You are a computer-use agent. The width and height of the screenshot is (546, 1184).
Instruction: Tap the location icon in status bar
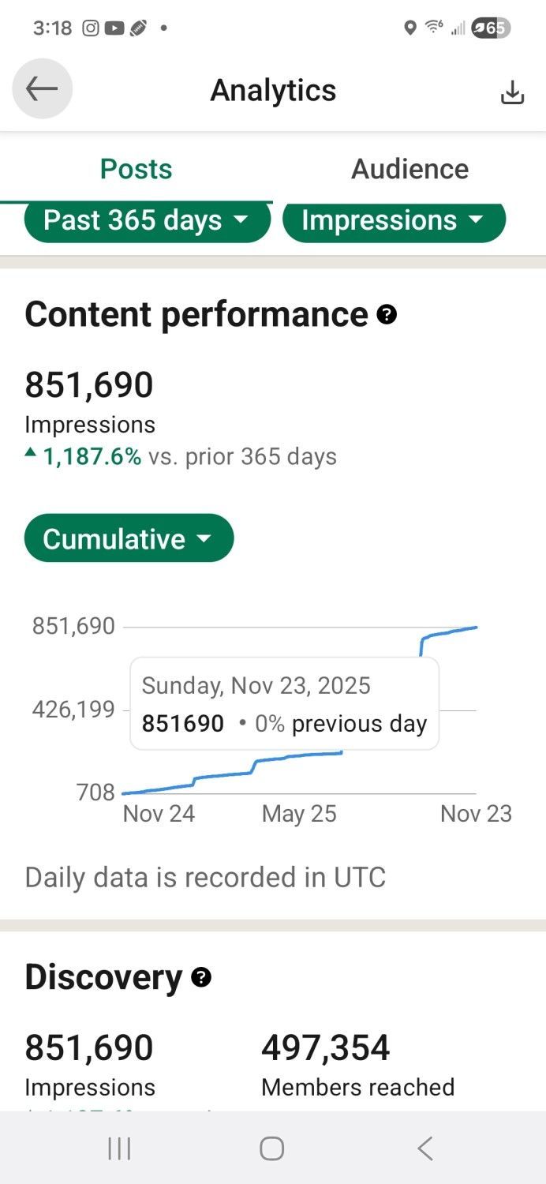[x=409, y=28]
